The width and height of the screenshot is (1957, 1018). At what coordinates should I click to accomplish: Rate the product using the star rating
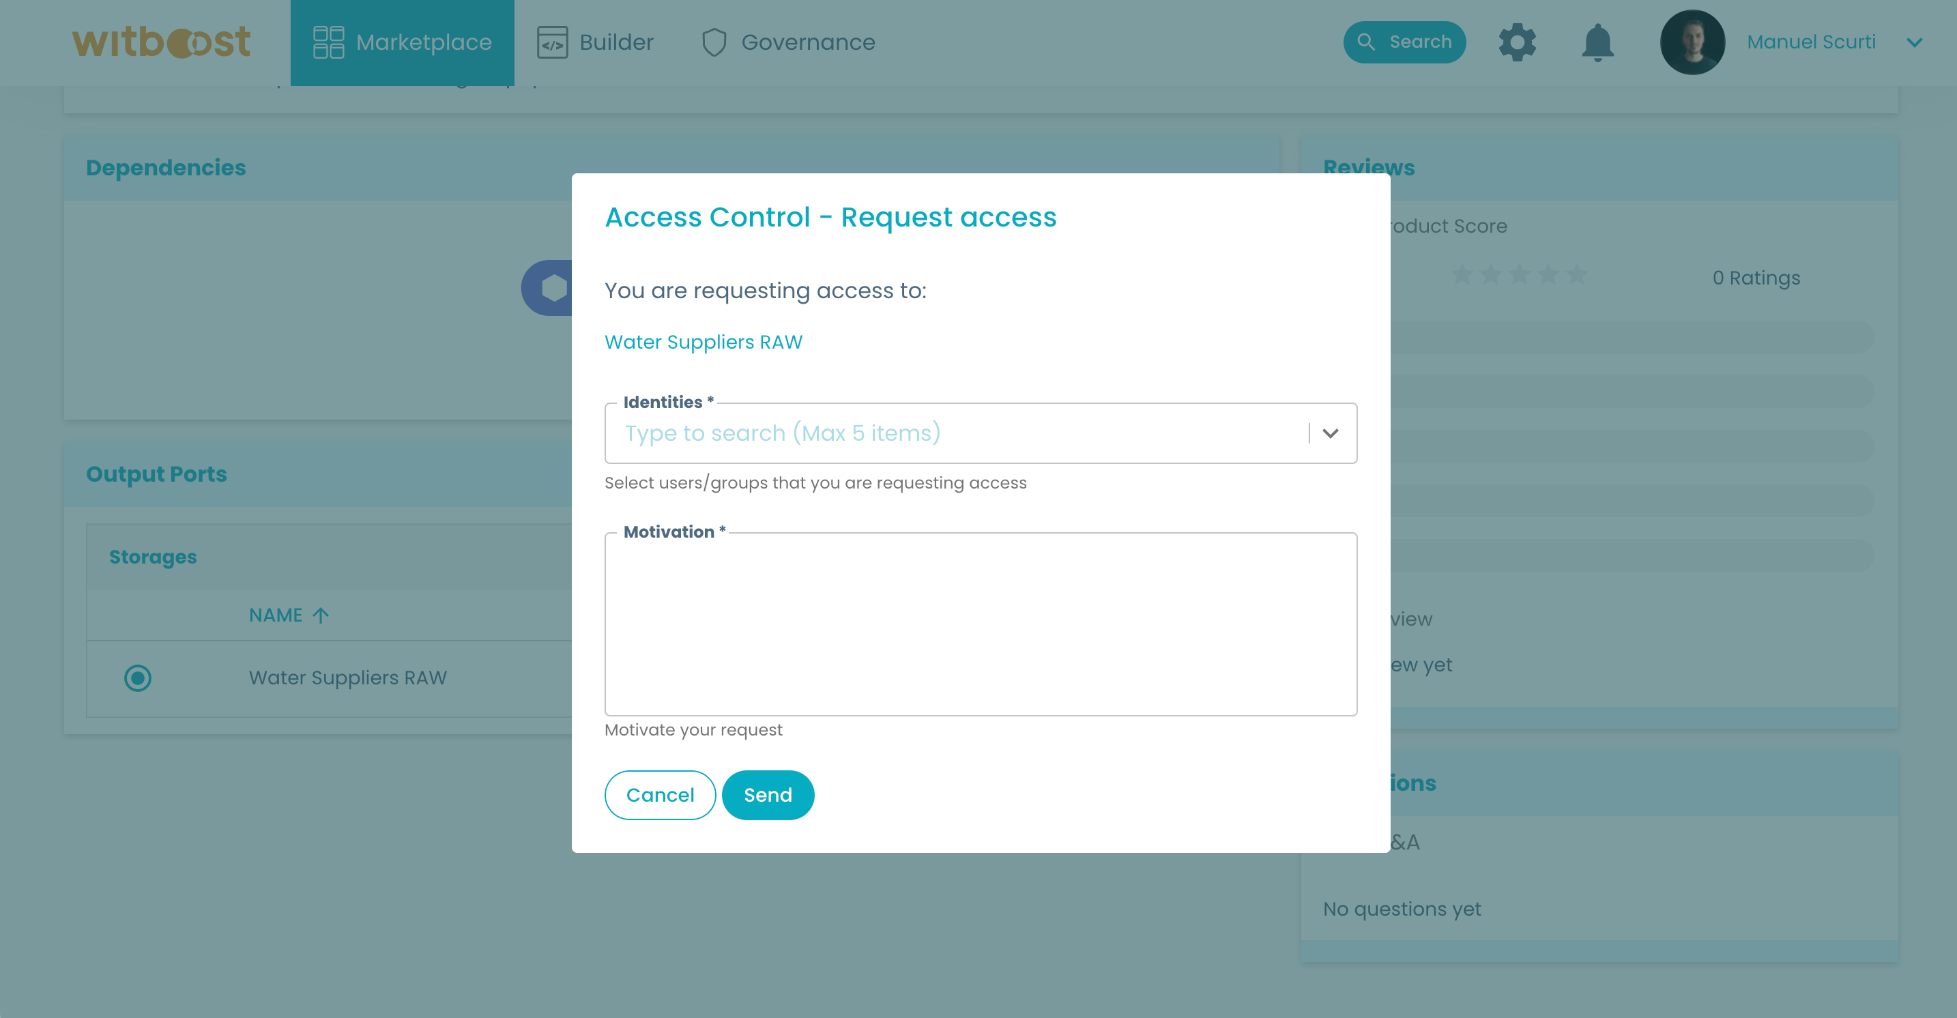click(x=1517, y=275)
